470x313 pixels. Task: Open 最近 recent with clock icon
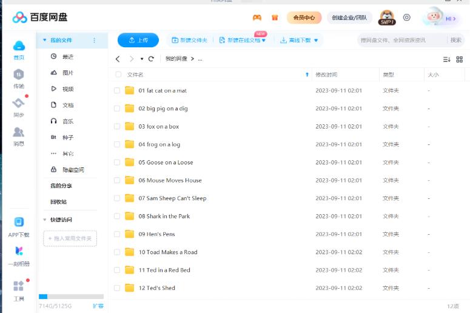[62, 56]
